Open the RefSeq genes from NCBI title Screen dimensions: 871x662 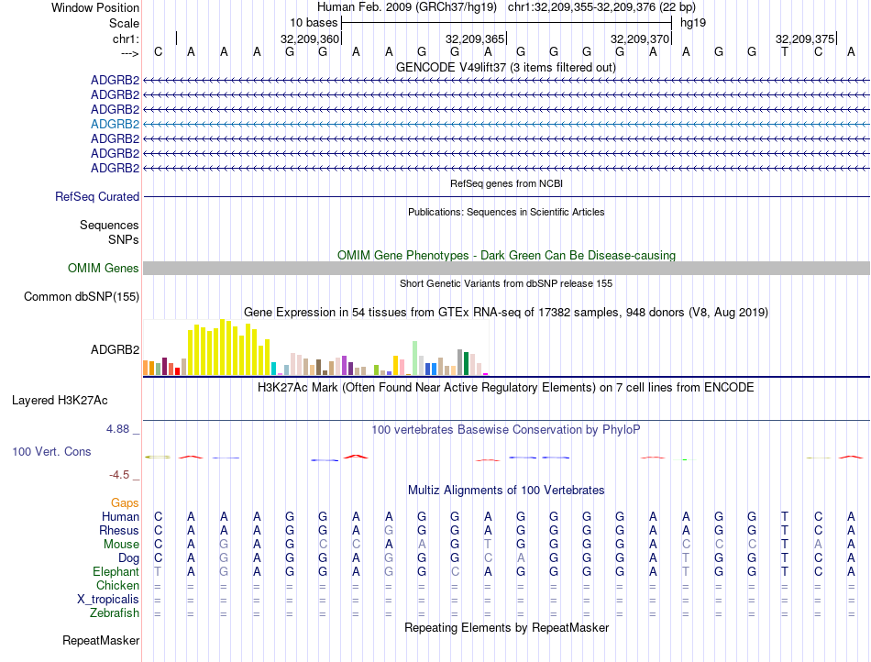point(506,183)
